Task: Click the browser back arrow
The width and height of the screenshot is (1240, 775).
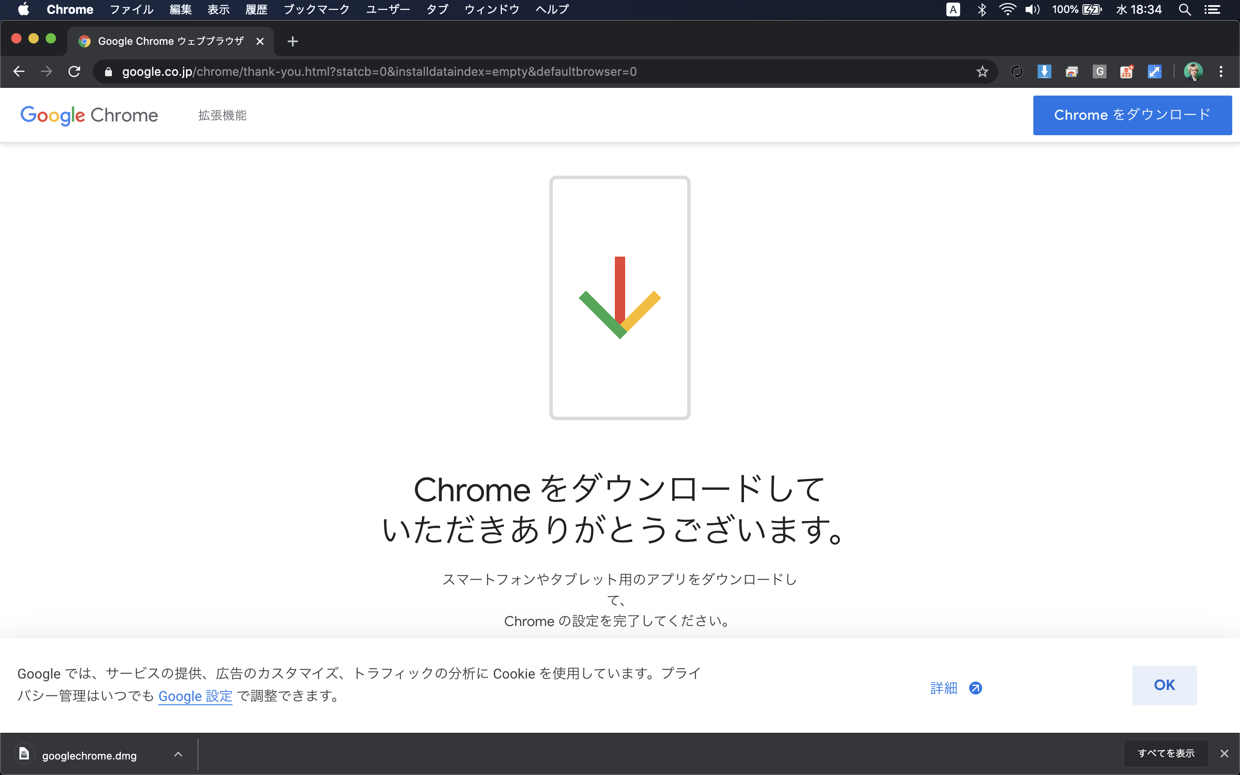Action: click(19, 72)
